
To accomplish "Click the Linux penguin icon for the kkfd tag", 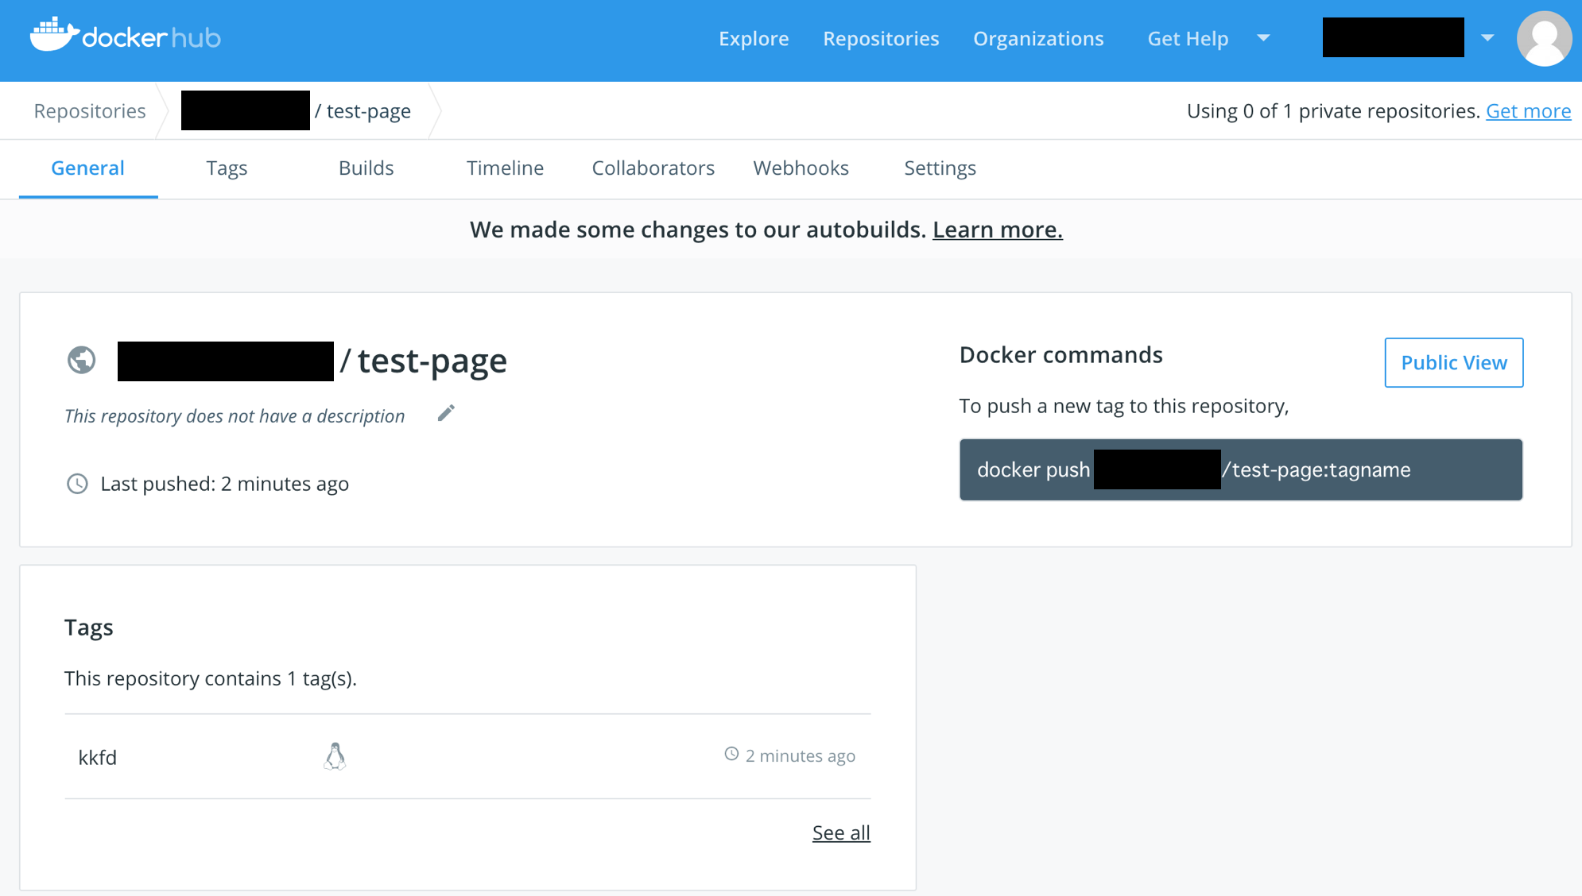I will [335, 756].
